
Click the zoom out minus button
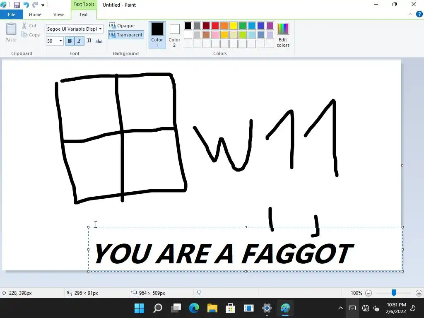click(368, 293)
